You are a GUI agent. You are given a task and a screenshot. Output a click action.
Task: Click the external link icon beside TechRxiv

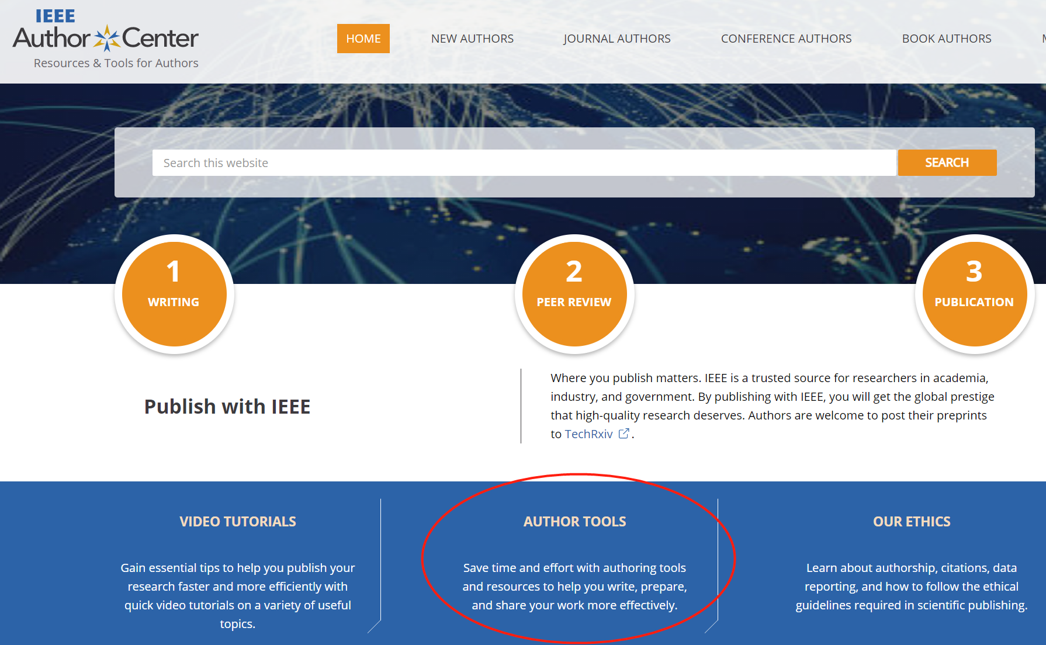point(623,433)
